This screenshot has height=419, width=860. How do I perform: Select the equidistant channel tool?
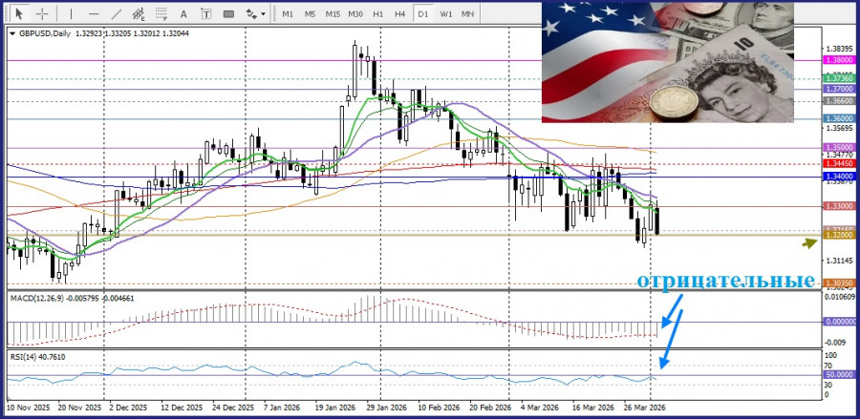click(x=139, y=13)
